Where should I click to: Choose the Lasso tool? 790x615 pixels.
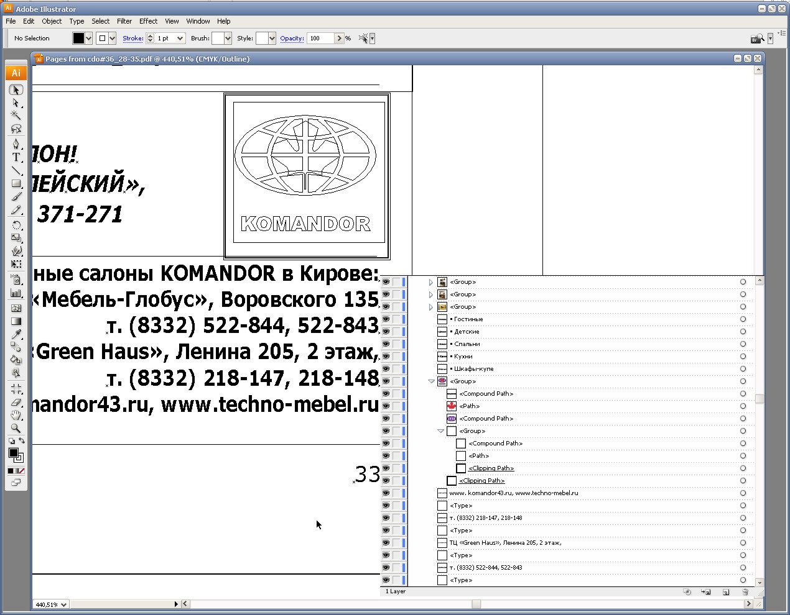coord(16,129)
